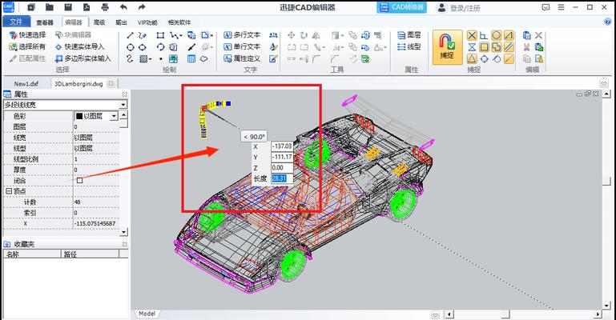616x320 pixels.
Task: Switch to the 高级 ribbon tab
Action: [99, 22]
